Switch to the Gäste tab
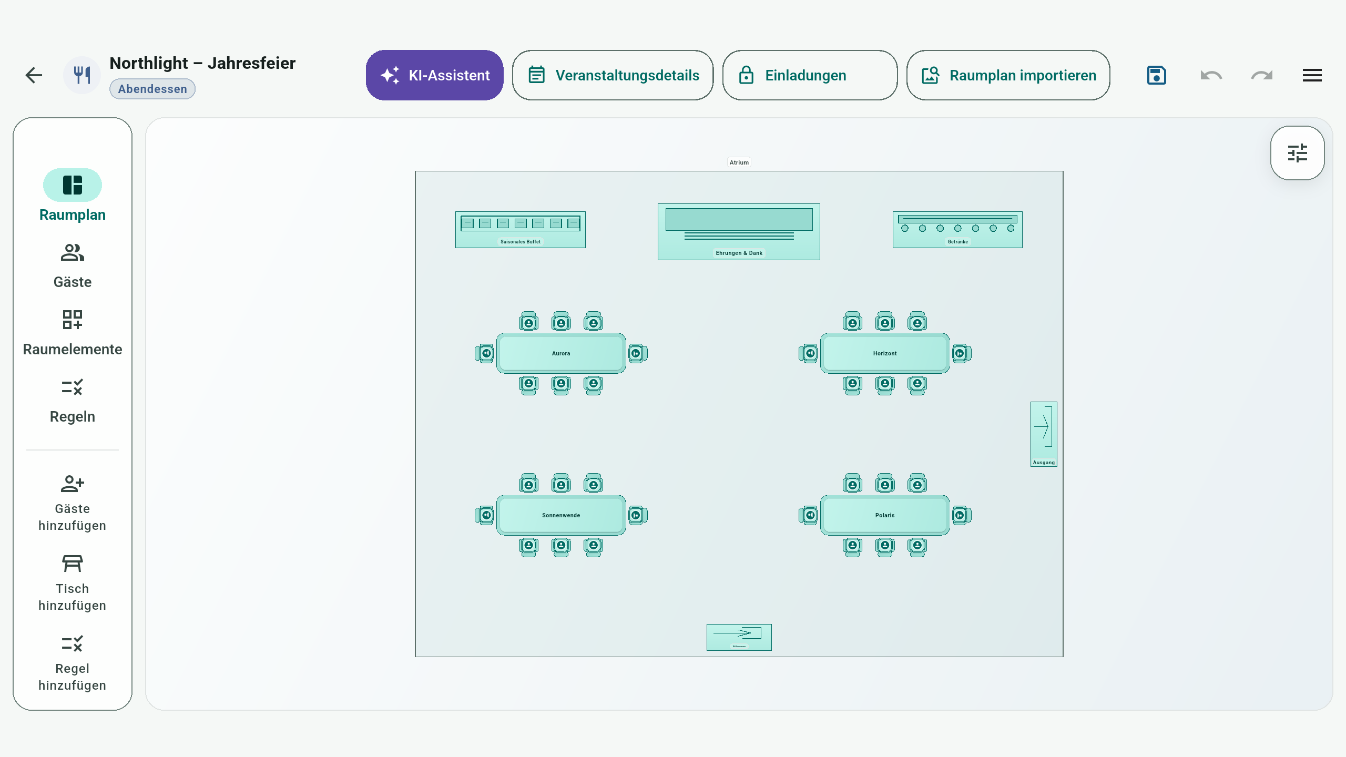Viewport: 1346px width, 757px height. coord(73,267)
